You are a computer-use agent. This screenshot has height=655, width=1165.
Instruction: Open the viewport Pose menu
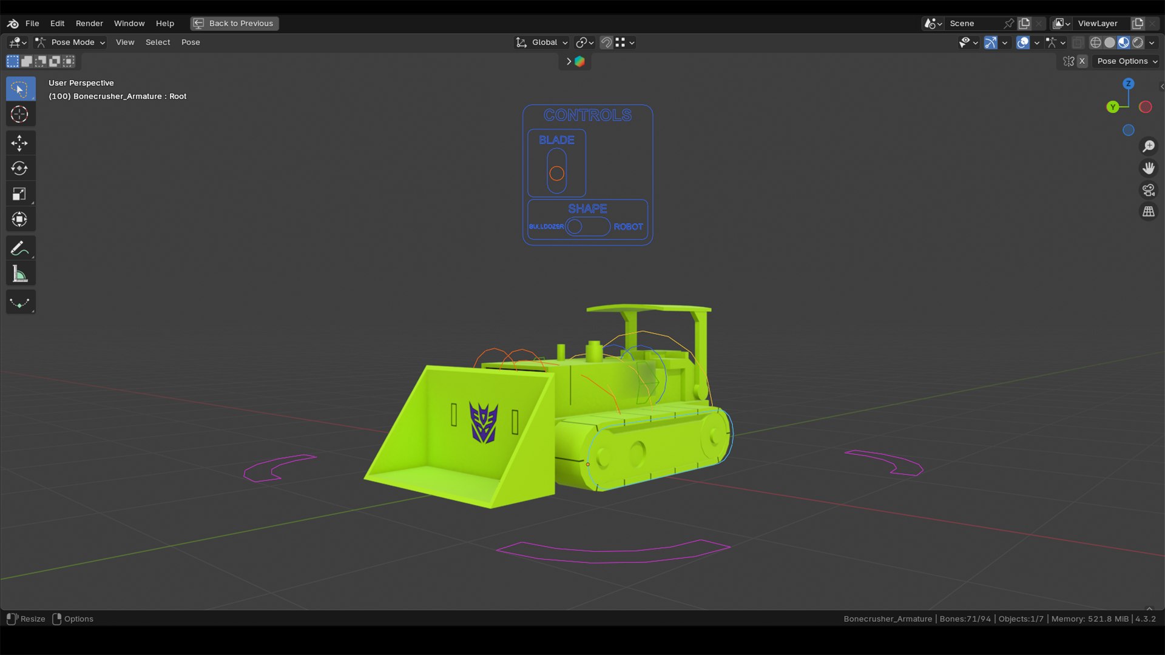point(191,42)
